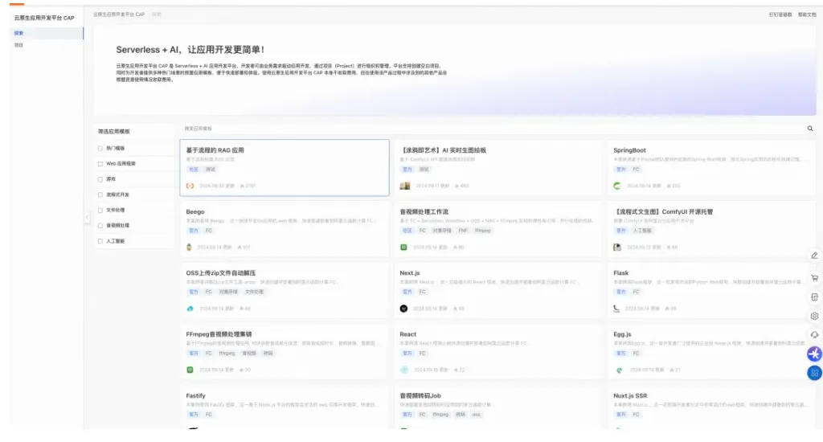823x442 pixels.
Task: Click the search magnifier icon
Action: (x=810, y=129)
